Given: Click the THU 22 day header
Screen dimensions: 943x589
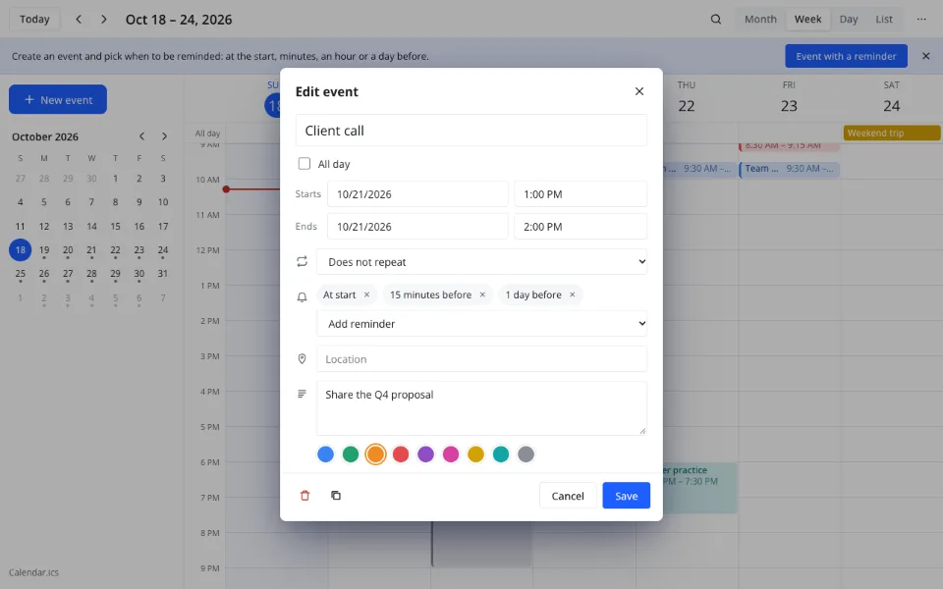Looking at the screenshot, I should (687, 97).
